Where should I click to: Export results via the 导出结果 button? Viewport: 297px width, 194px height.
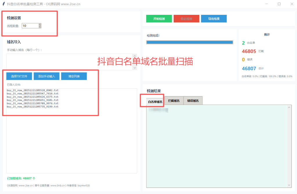(x=214, y=18)
